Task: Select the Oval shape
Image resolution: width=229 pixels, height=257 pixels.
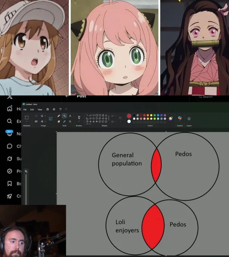Action: click(x=93, y=115)
